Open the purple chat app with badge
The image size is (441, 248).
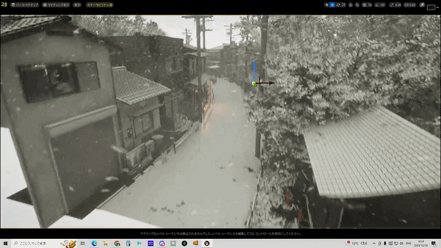click(x=162, y=243)
